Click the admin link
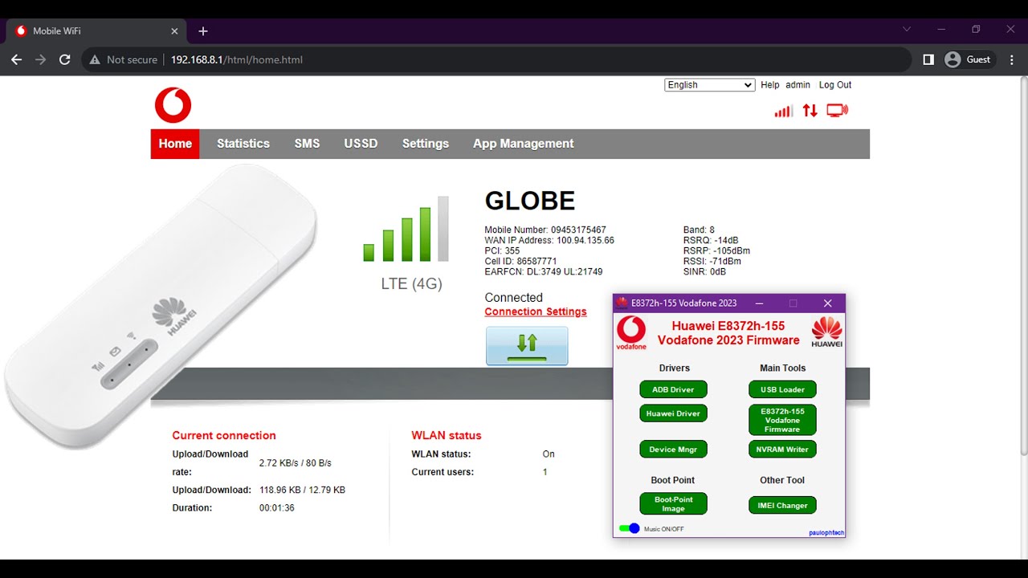 pyautogui.click(x=798, y=85)
